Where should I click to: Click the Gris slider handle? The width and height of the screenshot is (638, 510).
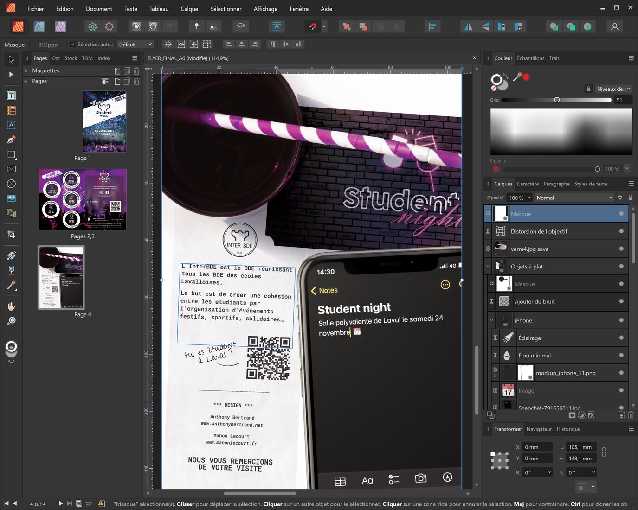[557, 100]
